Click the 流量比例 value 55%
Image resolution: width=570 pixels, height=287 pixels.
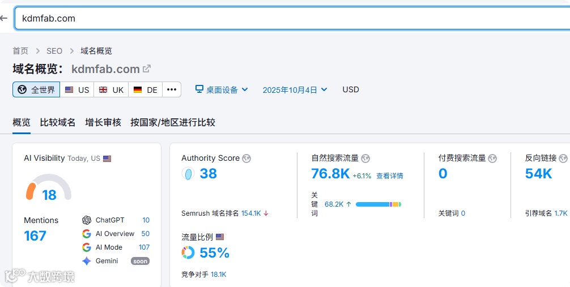(x=215, y=253)
